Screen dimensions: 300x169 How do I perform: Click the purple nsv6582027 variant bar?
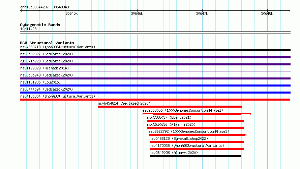[x=155, y=57]
